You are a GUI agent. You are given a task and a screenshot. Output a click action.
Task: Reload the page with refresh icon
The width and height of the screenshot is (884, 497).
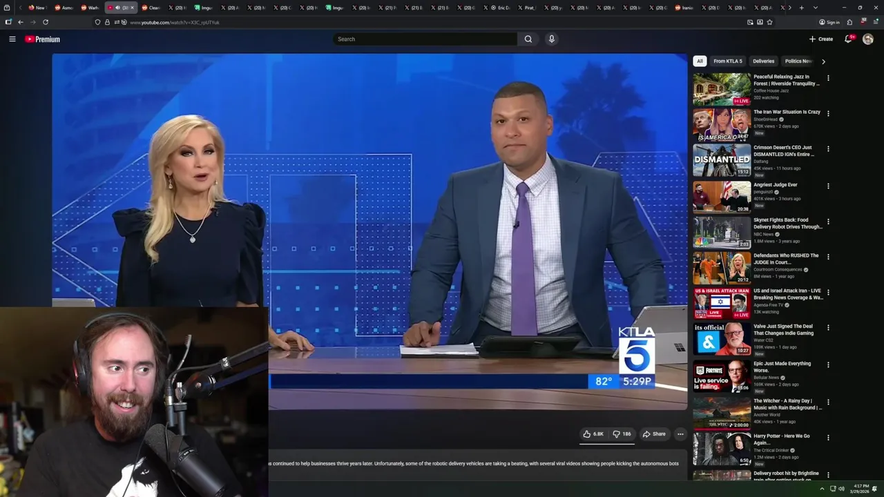click(46, 22)
